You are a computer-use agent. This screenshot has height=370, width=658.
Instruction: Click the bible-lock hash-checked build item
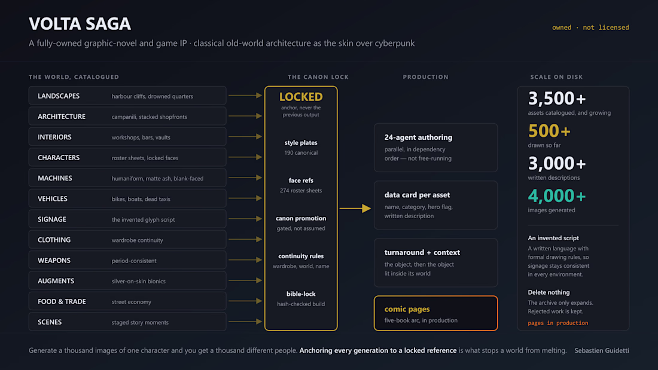[x=301, y=299]
